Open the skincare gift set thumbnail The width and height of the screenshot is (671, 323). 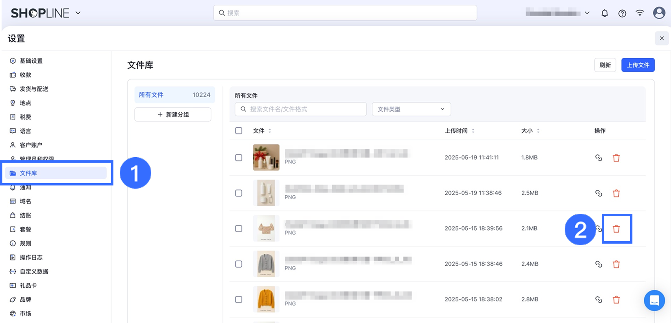[x=266, y=158]
